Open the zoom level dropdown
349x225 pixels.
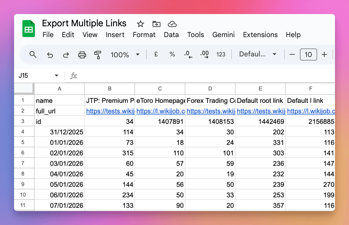tap(125, 54)
